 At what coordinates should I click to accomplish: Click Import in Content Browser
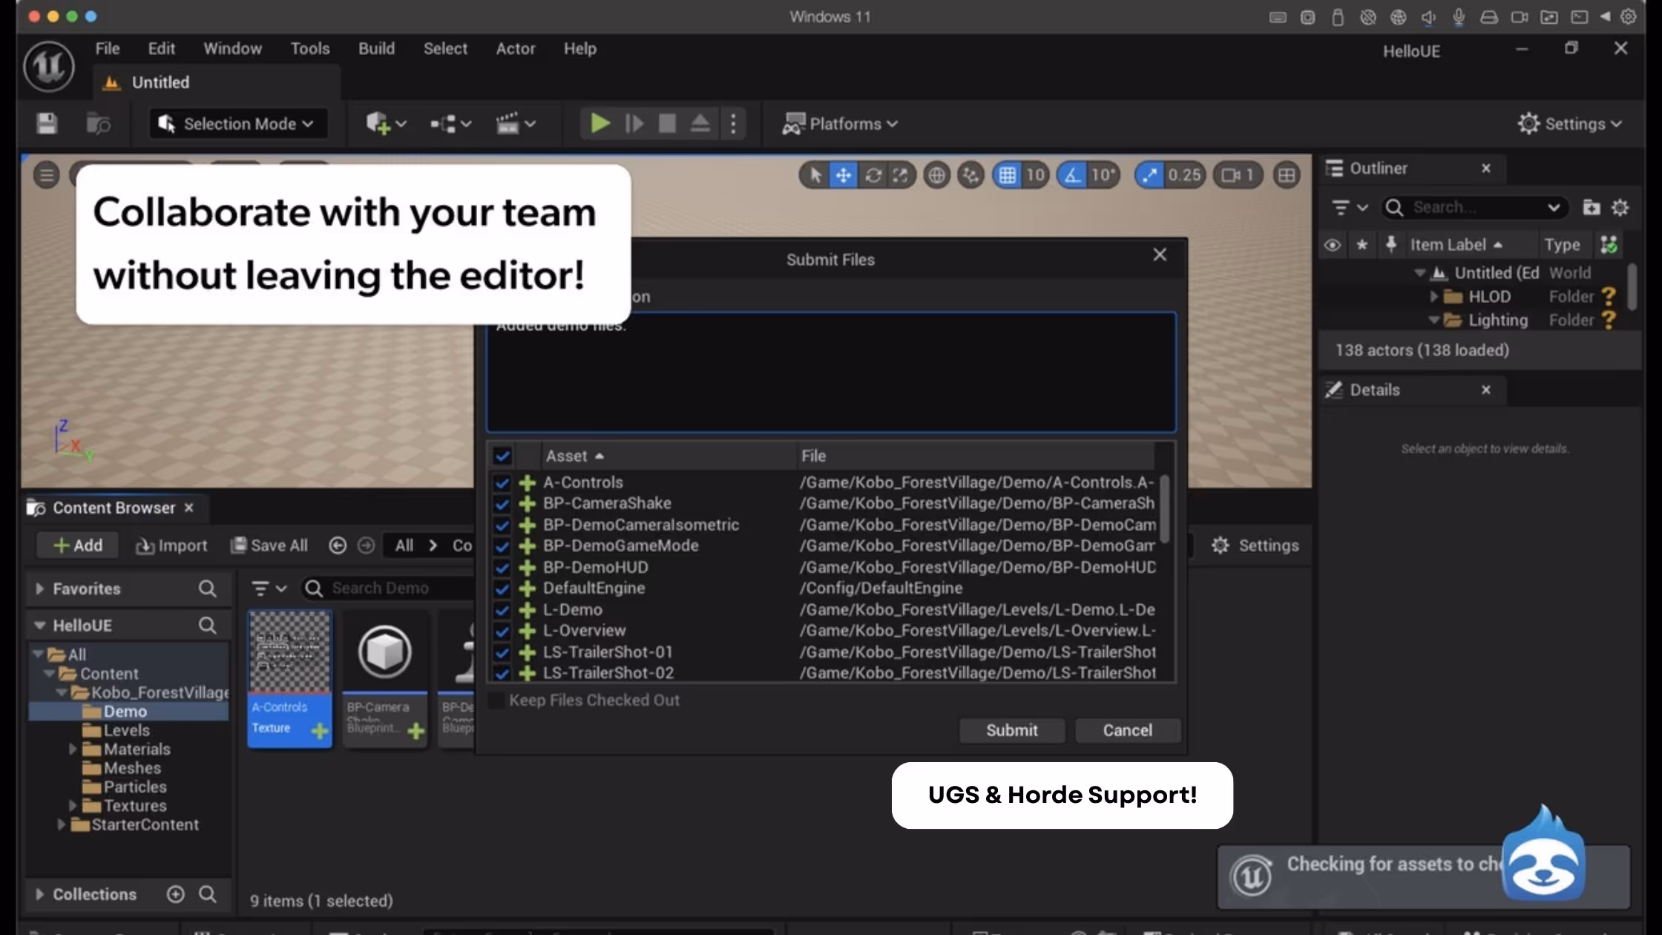click(171, 545)
